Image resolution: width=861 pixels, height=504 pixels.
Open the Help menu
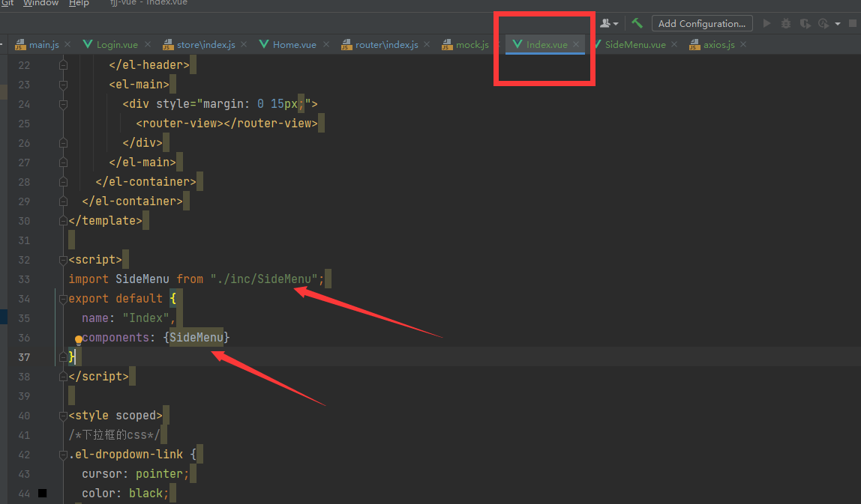click(79, 3)
